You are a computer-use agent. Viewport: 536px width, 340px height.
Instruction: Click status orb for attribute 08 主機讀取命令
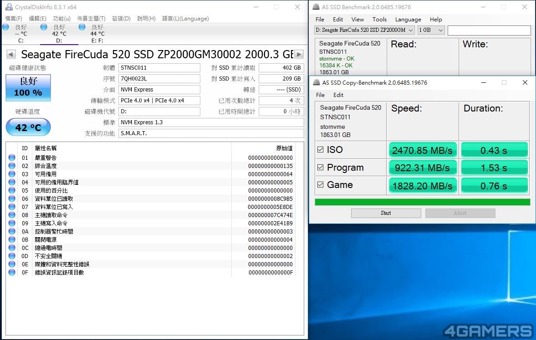12,215
